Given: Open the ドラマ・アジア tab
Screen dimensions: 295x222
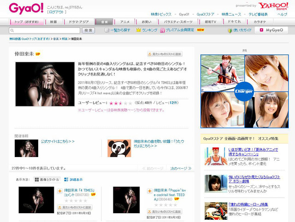Looking at the screenshot, I should click(79, 22).
